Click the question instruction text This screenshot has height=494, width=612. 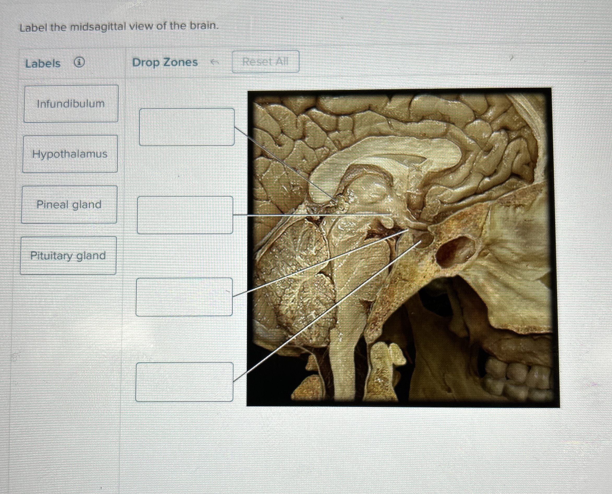120,27
